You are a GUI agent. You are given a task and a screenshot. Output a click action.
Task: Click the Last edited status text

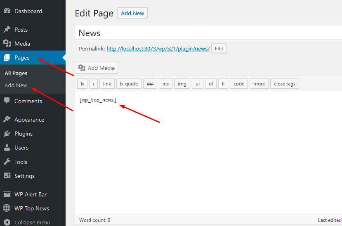pos(330,220)
